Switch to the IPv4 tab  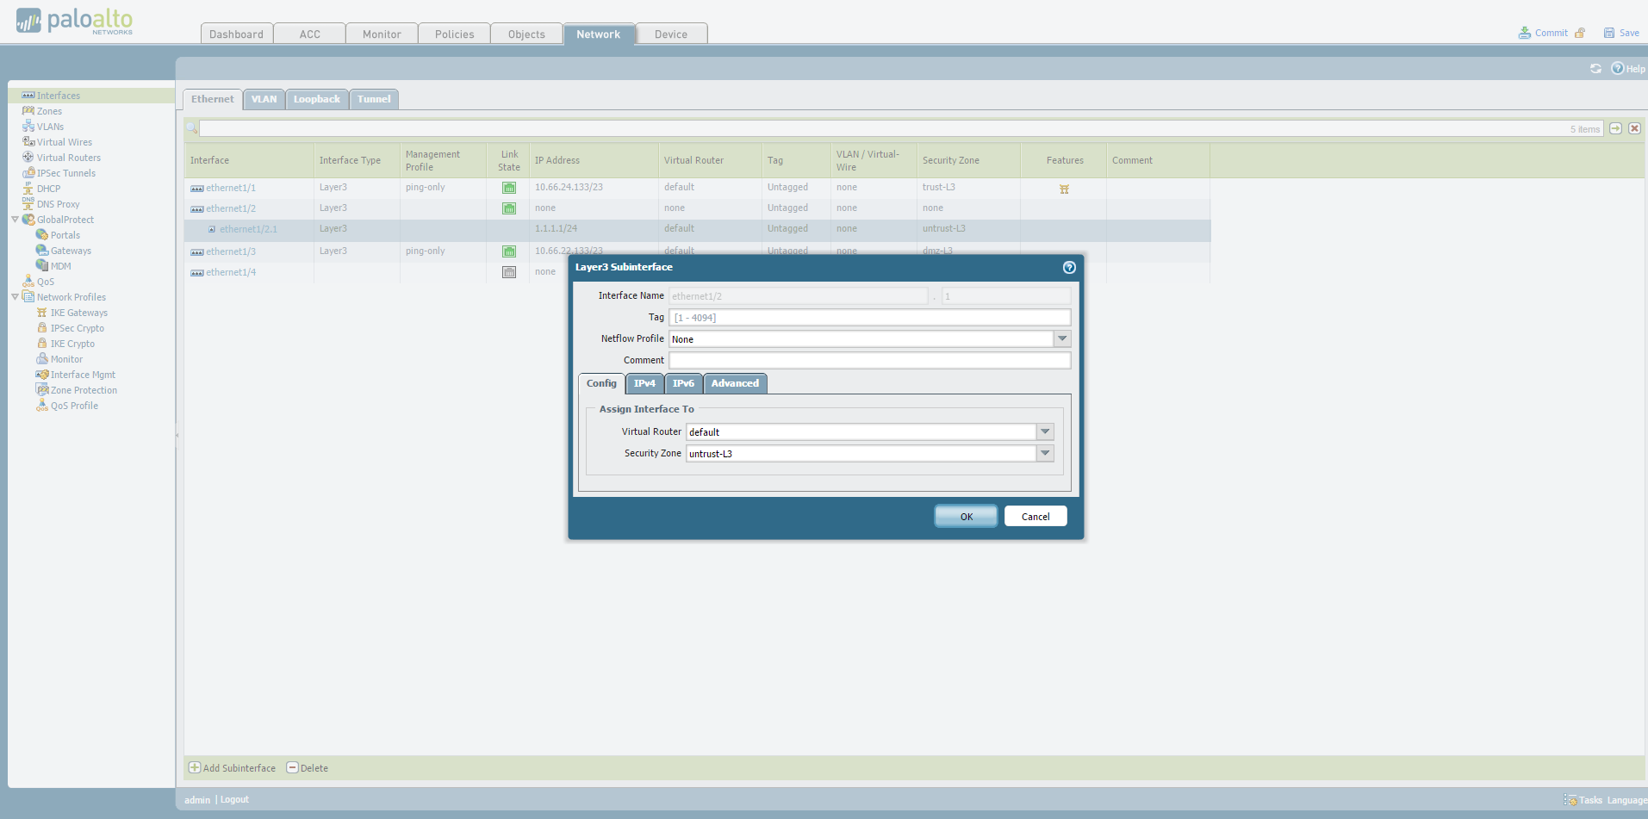[x=644, y=384]
